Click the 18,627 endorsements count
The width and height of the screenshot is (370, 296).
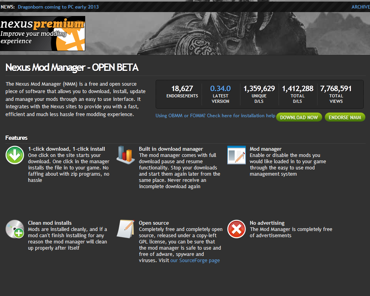(182, 88)
